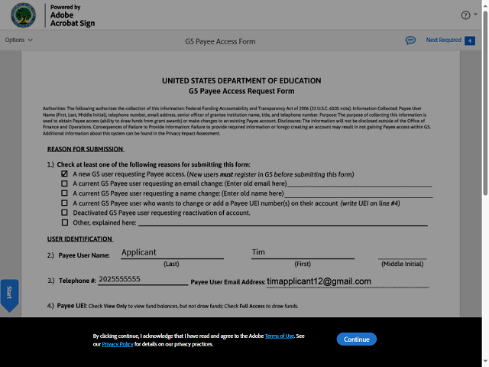The height and width of the screenshot is (367, 489).
Task: Edit the Payee User Email Address field
Action: [x=348, y=281]
